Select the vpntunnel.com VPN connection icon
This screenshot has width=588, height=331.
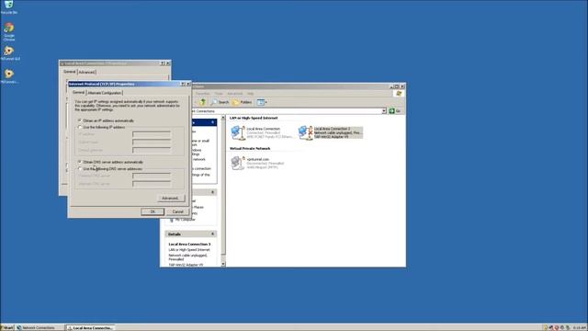click(257, 163)
